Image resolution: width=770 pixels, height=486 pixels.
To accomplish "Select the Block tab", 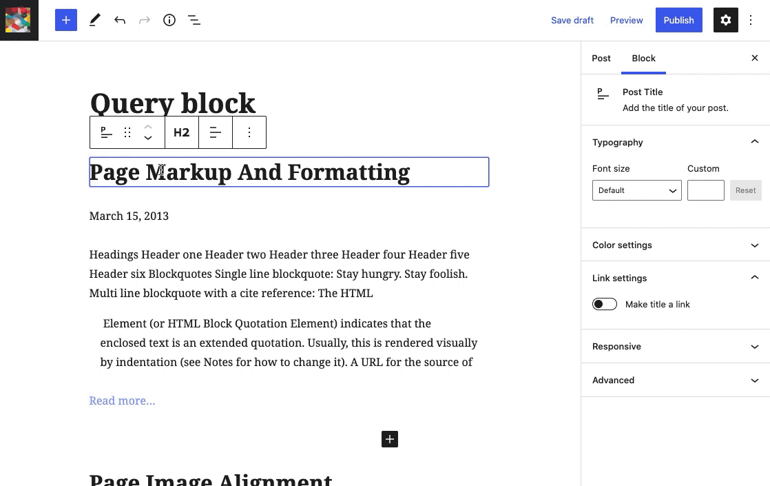I will point(643,58).
